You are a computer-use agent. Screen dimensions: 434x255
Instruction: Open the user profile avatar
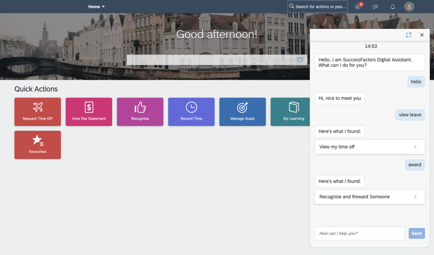point(409,6)
